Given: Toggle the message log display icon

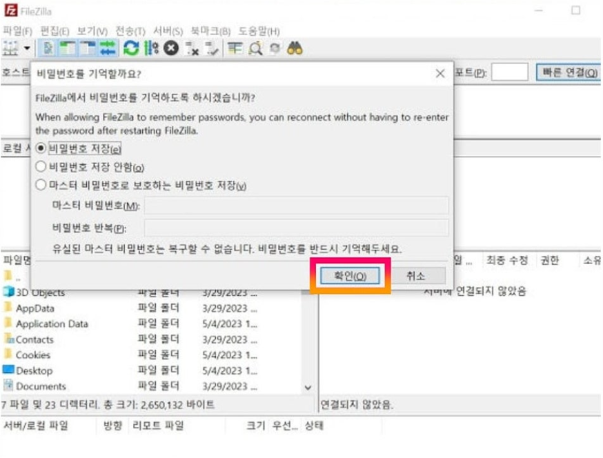Looking at the screenshot, I should pyautogui.click(x=48, y=48).
